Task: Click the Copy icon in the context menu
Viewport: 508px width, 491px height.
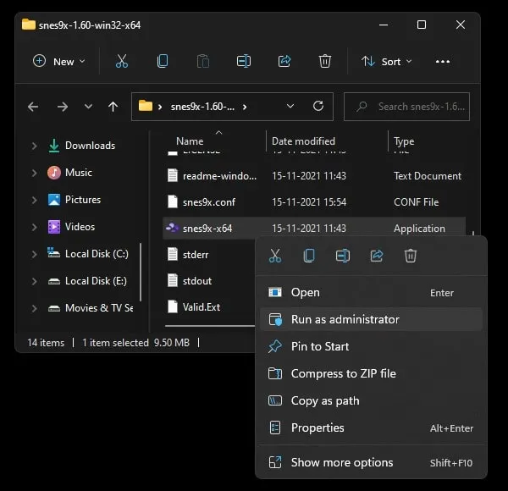Action: 309,256
